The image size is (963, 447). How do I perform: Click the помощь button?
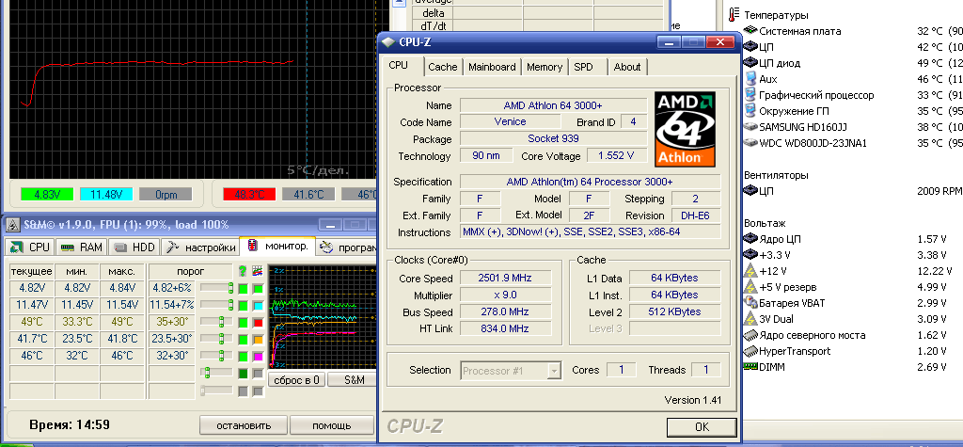pyautogui.click(x=332, y=425)
